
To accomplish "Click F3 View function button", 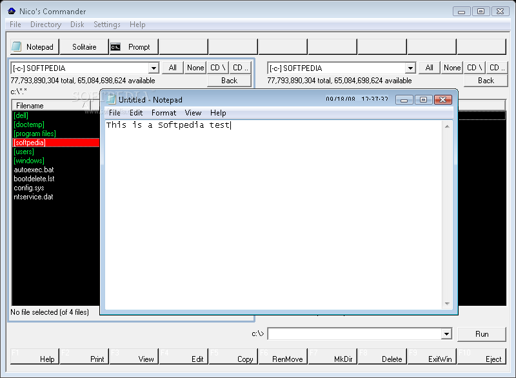I will [x=134, y=356].
